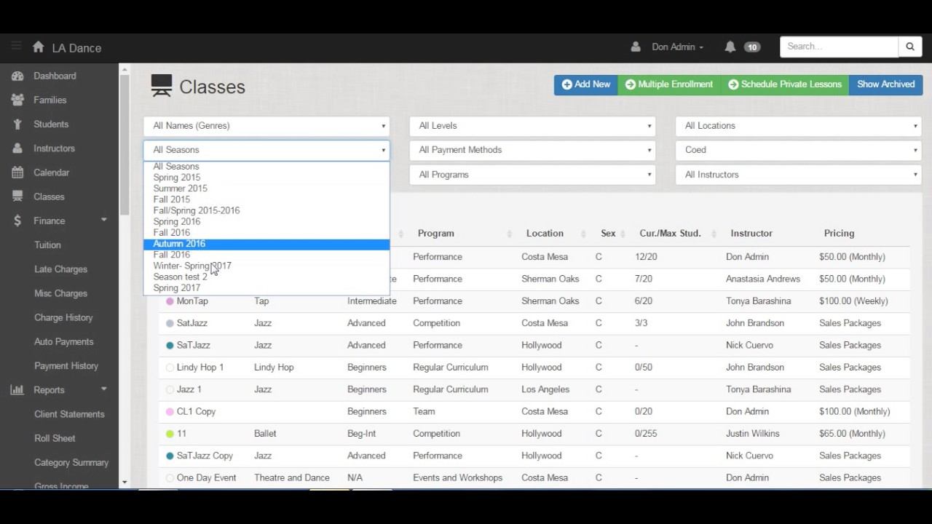This screenshot has width=932, height=524.
Task: Click the Finance dollar sign icon
Action: pyautogui.click(x=17, y=221)
